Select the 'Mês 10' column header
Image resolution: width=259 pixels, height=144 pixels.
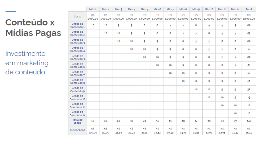(209, 9)
